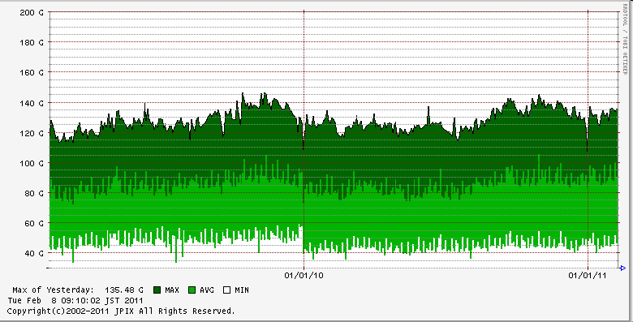Click the blue arrow at x-axis end
The image size is (633, 322).
(x=622, y=268)
